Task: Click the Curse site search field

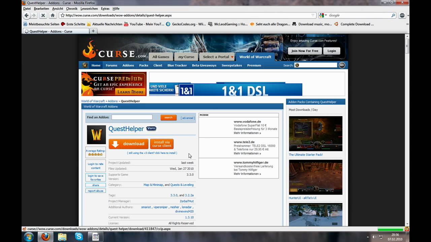Action: [x=316, y=65]
